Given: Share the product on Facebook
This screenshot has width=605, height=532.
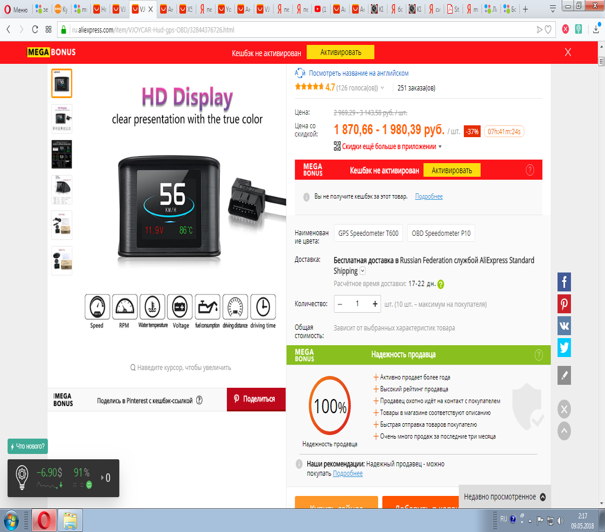Looking at the screenshot, I should [564, 282].
